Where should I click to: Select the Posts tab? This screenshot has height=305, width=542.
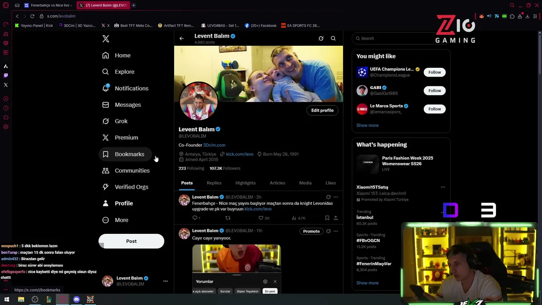coord(187,183)
